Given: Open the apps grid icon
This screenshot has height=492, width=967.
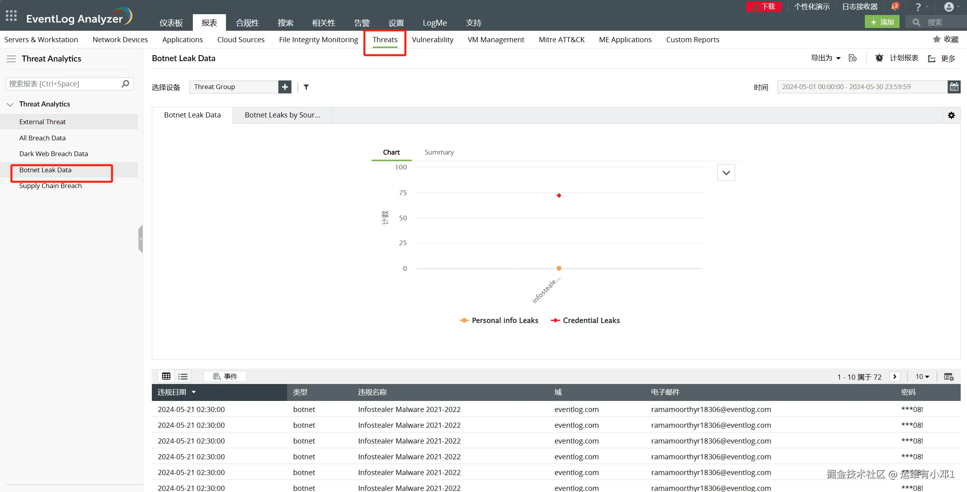Looking at the screenshot, I should (x=11, y=16).
